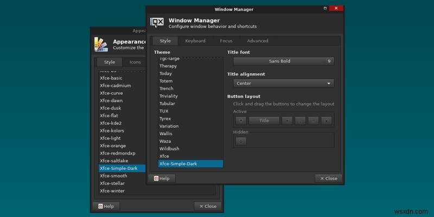
Task: Click Help in Appearance window
Action: 106,206
